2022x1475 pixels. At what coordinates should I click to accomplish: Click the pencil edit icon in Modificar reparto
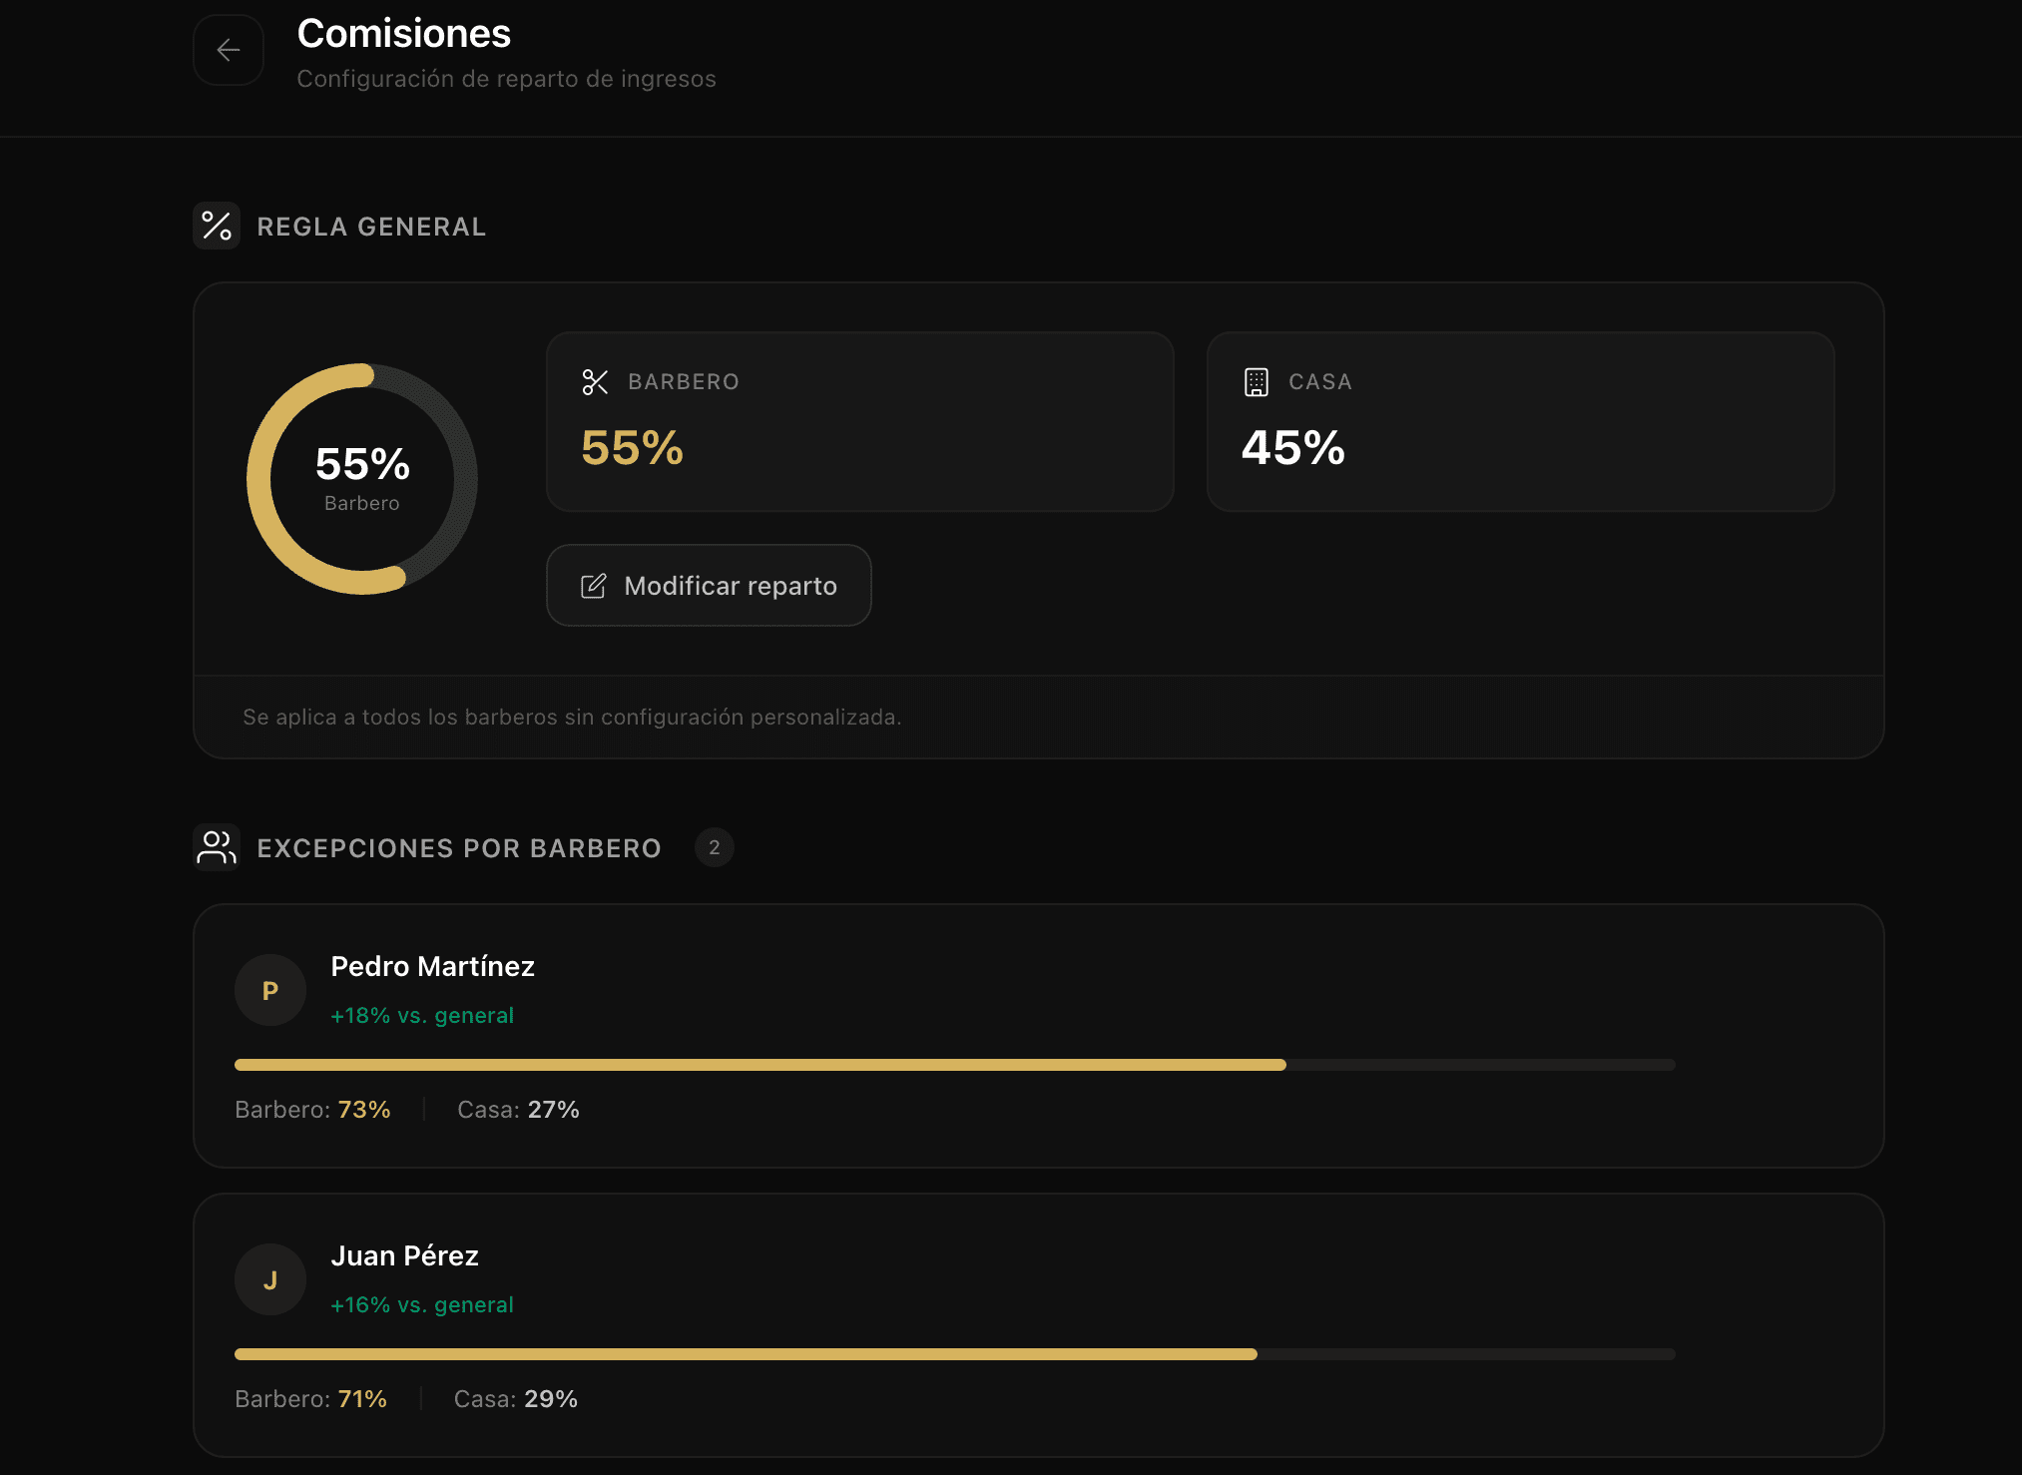click(x=593, y=586)
